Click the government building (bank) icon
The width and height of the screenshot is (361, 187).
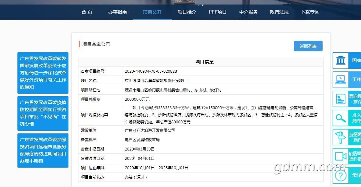tap(340, 61)
